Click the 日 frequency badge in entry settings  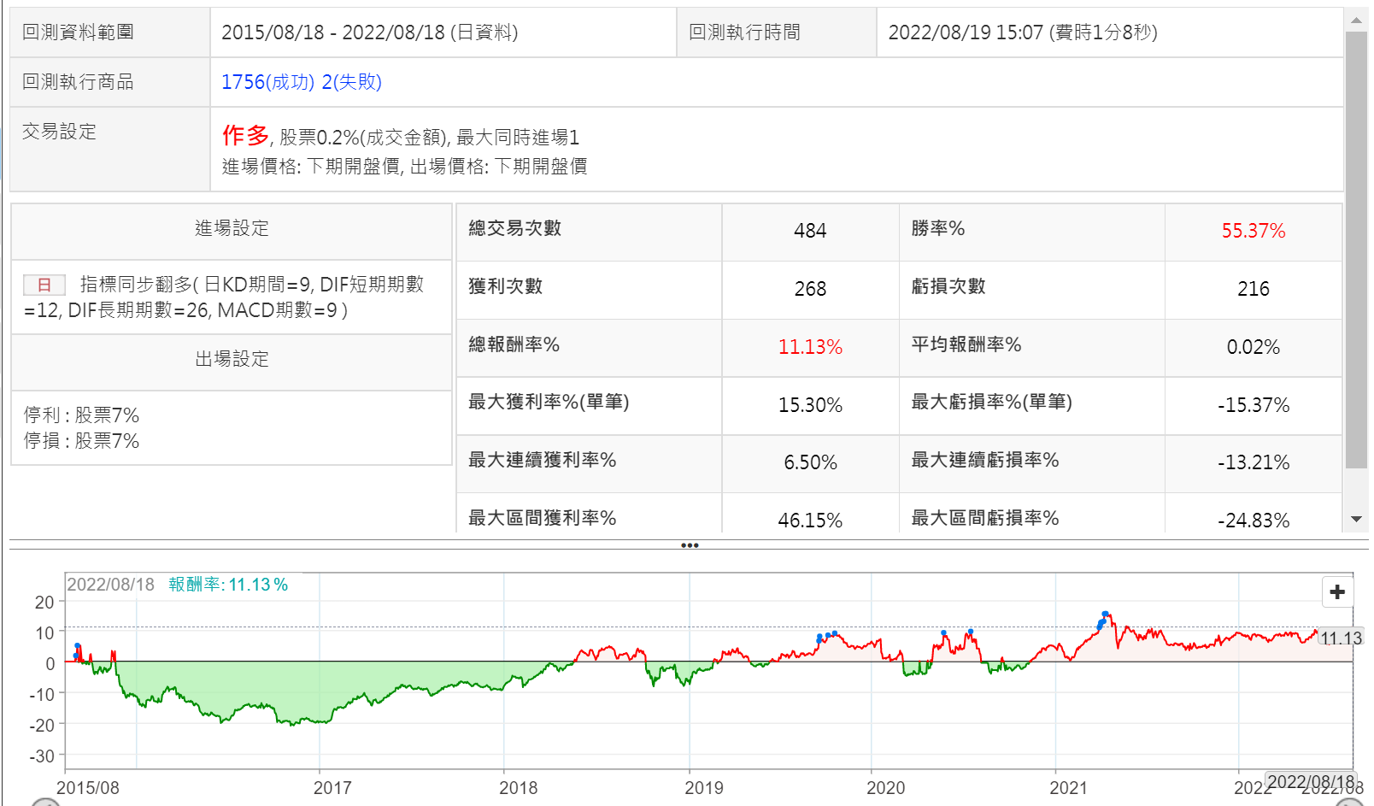(44, 285)
